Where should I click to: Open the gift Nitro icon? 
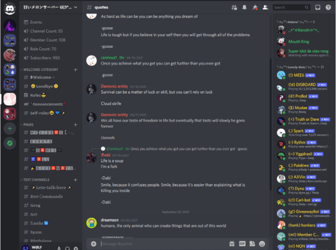pos(232,244)
